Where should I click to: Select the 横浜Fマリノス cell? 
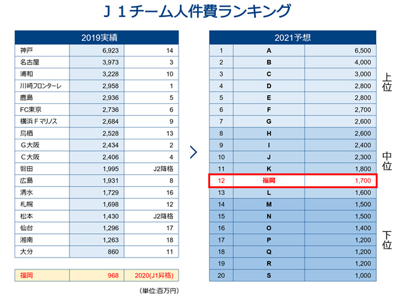point(42,122)
